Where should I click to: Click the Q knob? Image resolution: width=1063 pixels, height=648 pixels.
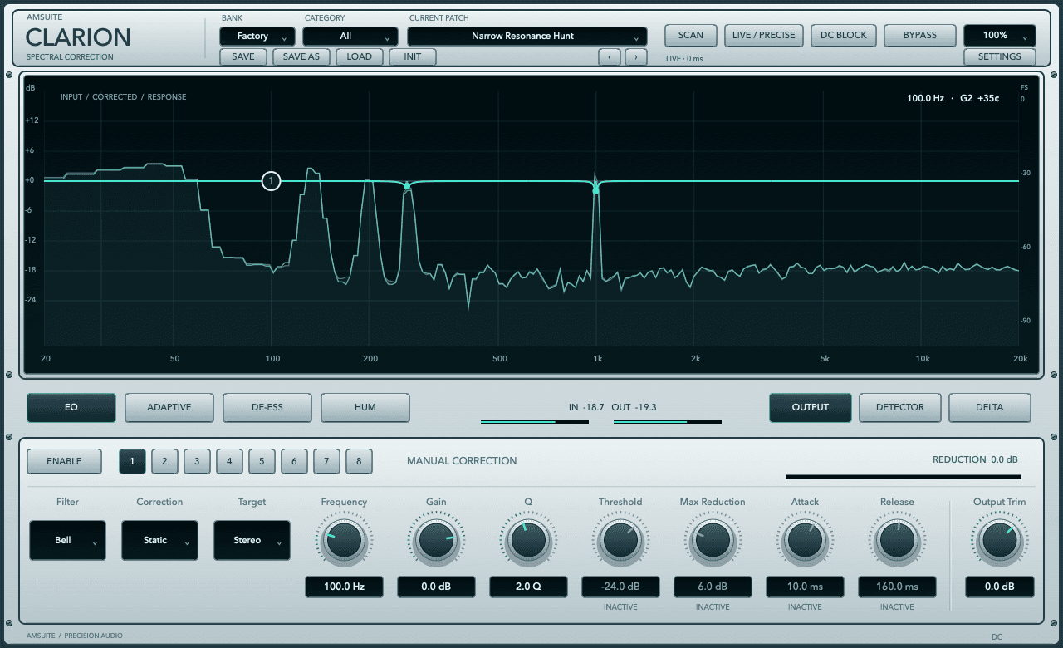tap(528, 541)
